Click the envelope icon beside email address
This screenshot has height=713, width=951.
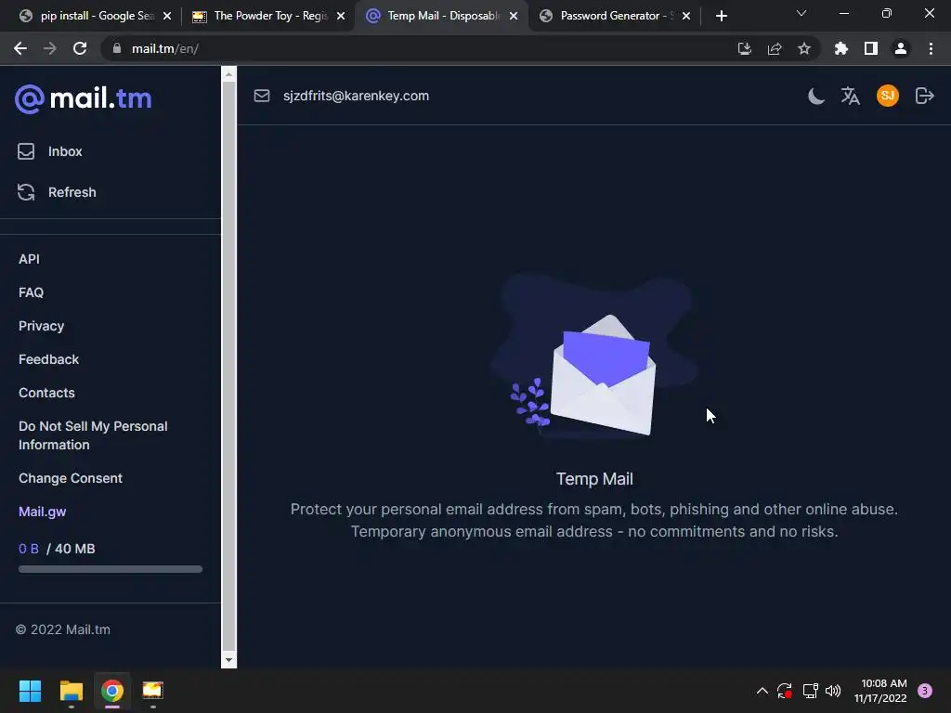pyautogui.click(x=262, y=96)
